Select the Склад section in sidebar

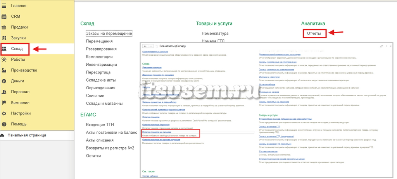tap(15, 49)
